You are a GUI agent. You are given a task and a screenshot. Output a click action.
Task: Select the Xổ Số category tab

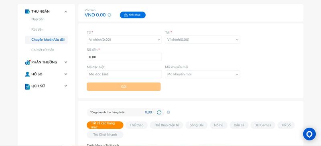[286, 125]
